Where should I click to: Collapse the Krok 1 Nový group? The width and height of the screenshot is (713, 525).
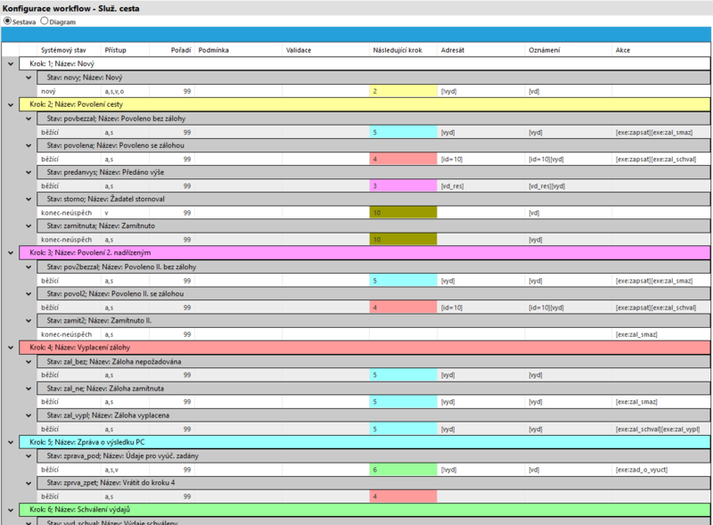pos(11,64)
